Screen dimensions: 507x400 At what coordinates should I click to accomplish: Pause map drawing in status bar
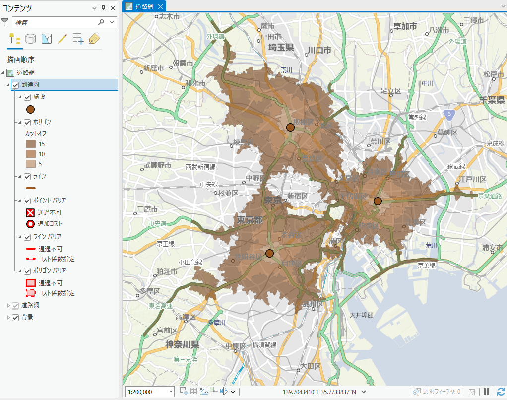click(487, 392)
